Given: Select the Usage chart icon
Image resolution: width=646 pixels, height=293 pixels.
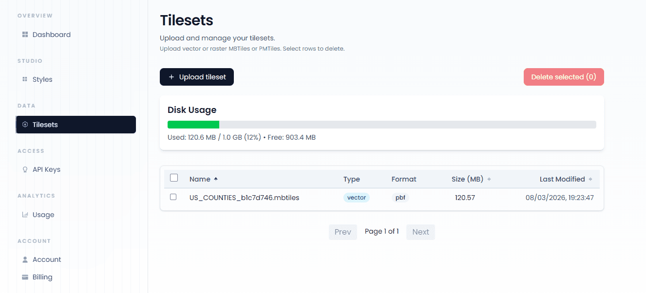Looking at the screenshot, I should pos(24,214).
